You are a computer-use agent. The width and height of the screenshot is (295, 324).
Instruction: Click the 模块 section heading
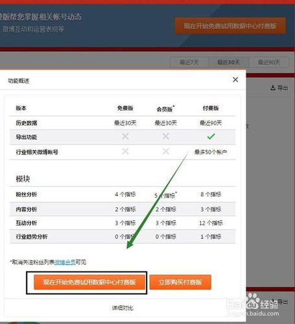click(x=23, y=179)
